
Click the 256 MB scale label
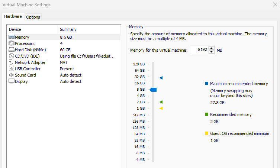point(139,122)
